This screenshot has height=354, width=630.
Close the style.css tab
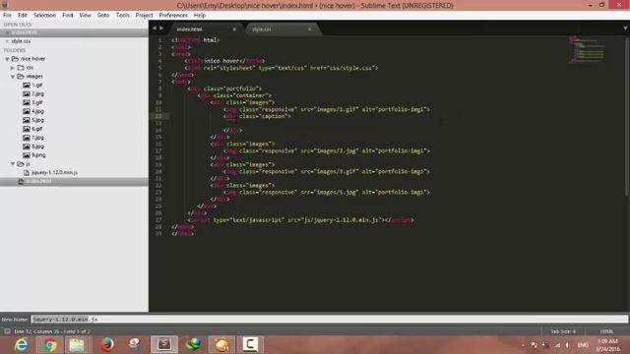point(309,29)
